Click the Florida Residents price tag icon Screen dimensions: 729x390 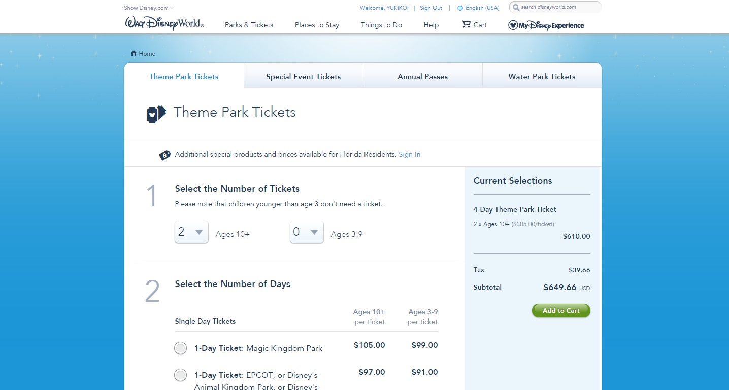(x=164, y=155)
